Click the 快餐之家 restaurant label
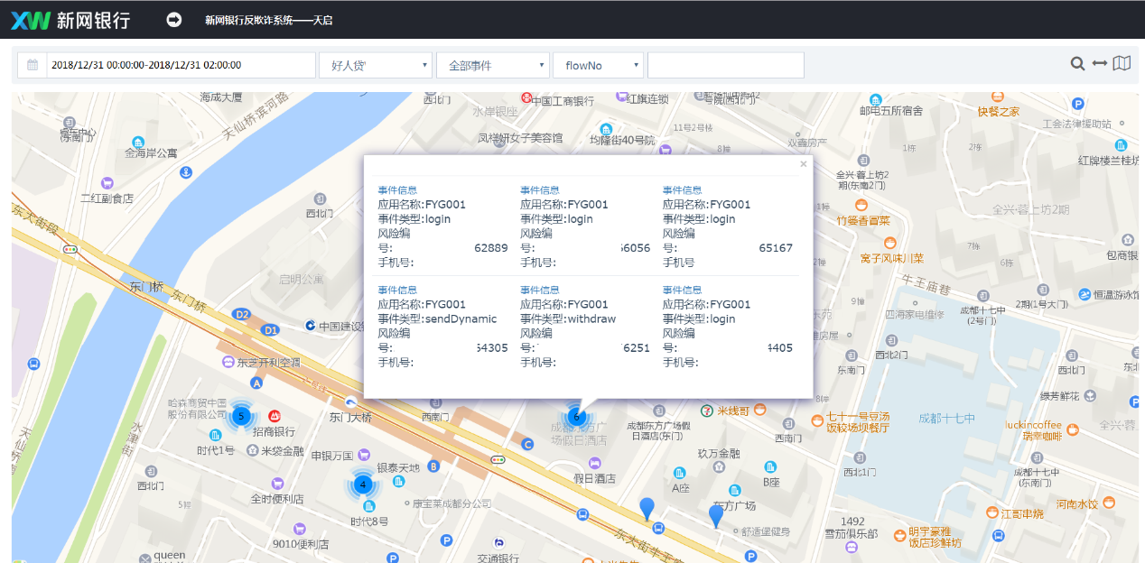Image resolution: width=1145 pixels, height=563 pixels. click(x=998, y=112)
